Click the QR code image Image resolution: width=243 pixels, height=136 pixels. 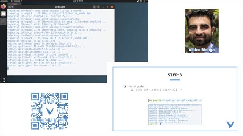pos(50,111)
